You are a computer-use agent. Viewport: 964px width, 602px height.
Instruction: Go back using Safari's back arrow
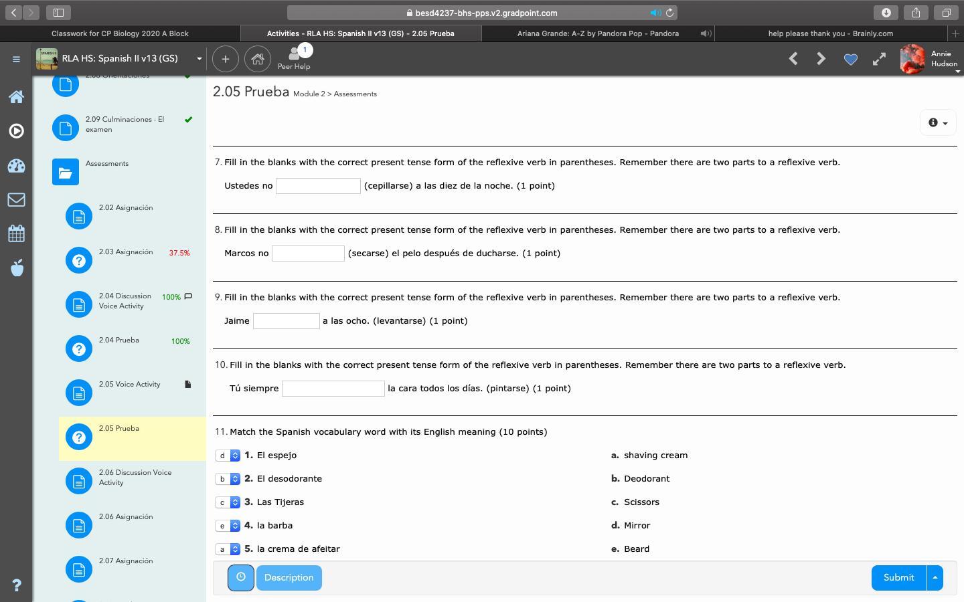13,13
